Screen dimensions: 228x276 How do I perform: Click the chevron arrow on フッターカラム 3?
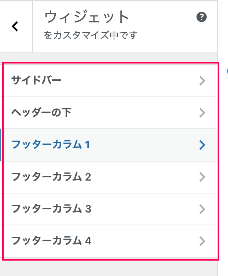coord(202,209)
